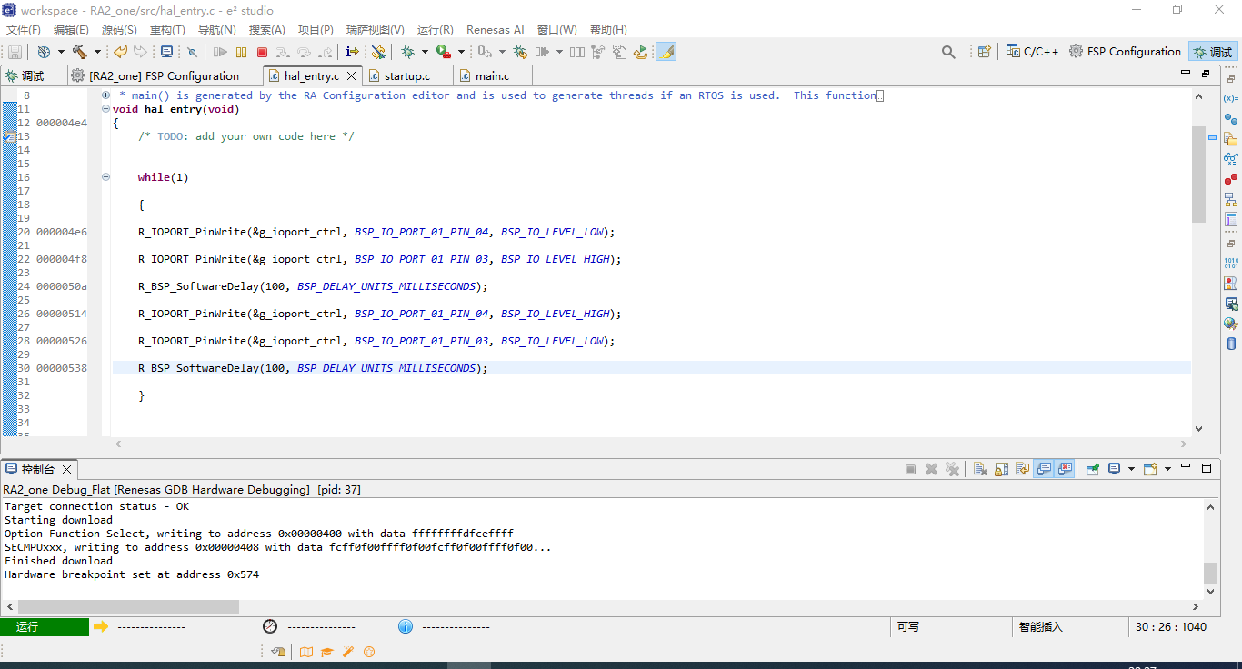Click the Skip All Breakpoints icon
This screenshot has height=669, width=1242.
(x=192, y=52)
